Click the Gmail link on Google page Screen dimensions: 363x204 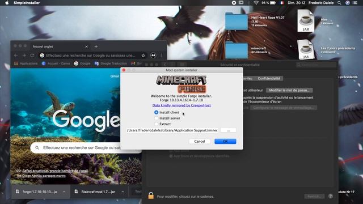115,76
